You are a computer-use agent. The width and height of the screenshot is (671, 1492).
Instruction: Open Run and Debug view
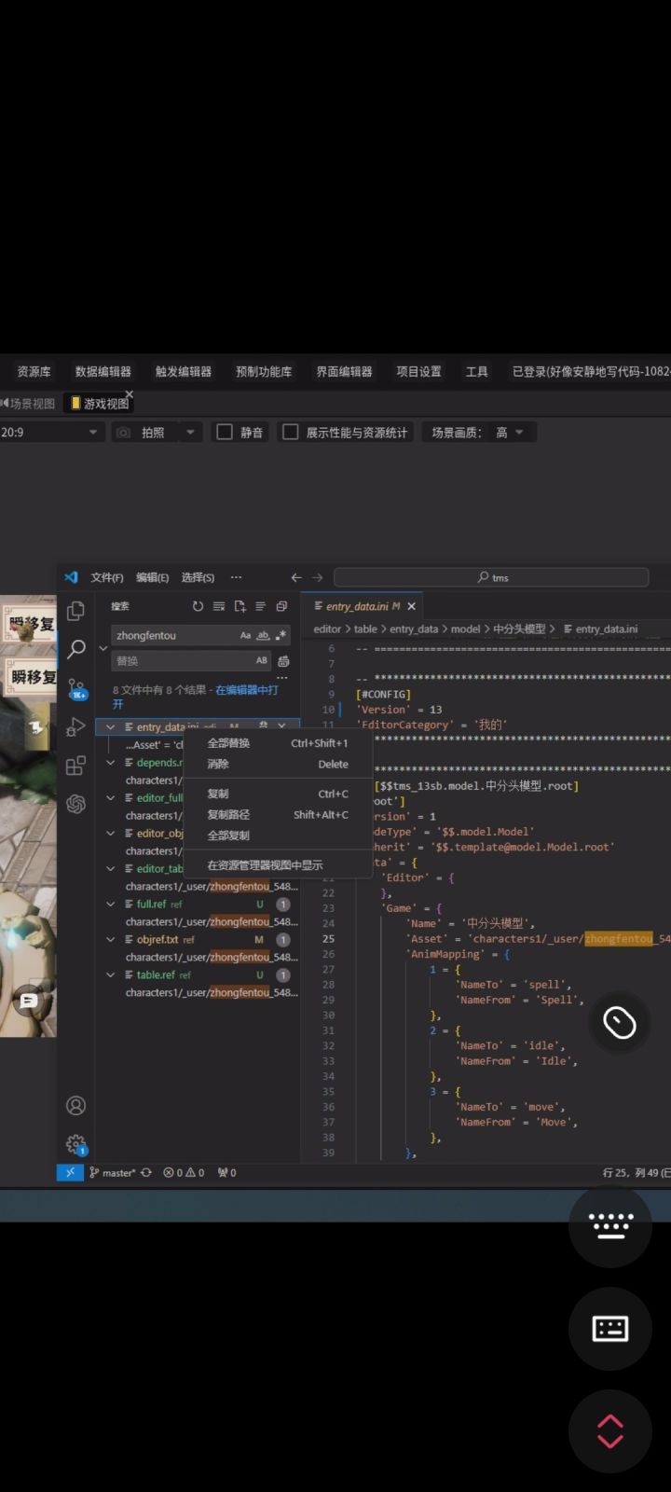tap(76, 727)
